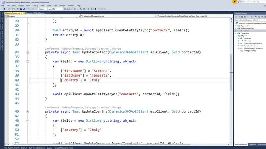Click the Search Solution Explorer box
The image size is (266, 149).
[x=250, y=20]
